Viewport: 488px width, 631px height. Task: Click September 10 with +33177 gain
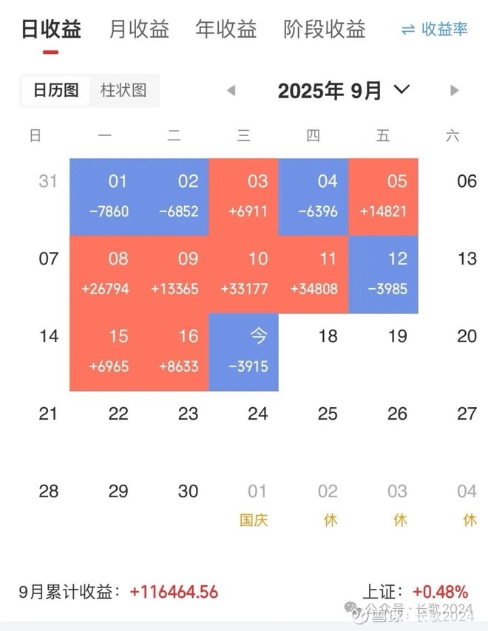[x=257, y=273]
